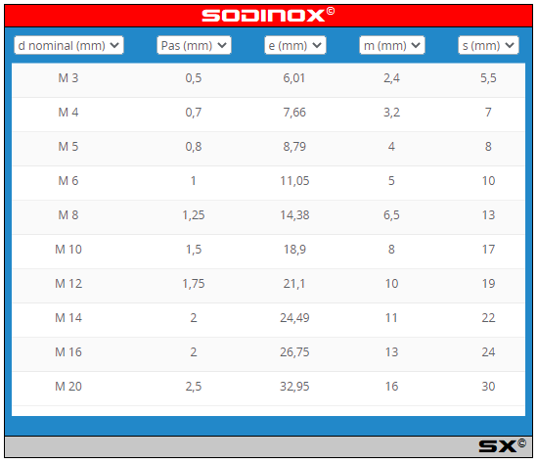This screenshot has width=538, height=464.
Task: Click the M 14 row label
Action: (x=68, y=318)
